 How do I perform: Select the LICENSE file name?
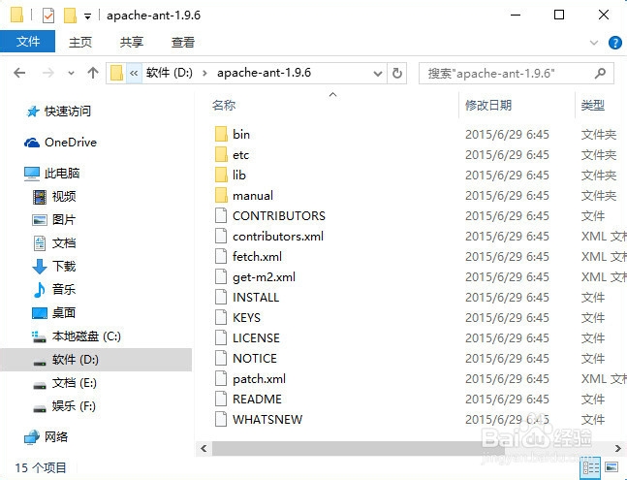tap(256, 338)
